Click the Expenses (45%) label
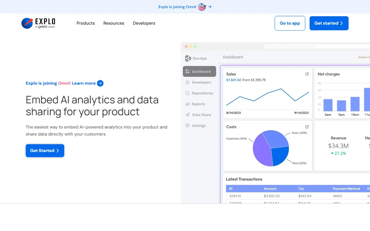The height and width of the screenshot is (231, 370). click(x=236, y=138)
